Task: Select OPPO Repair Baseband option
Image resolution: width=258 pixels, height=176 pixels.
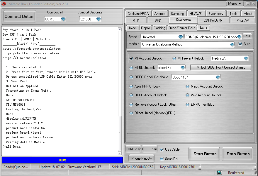Action: pos(131,77)
